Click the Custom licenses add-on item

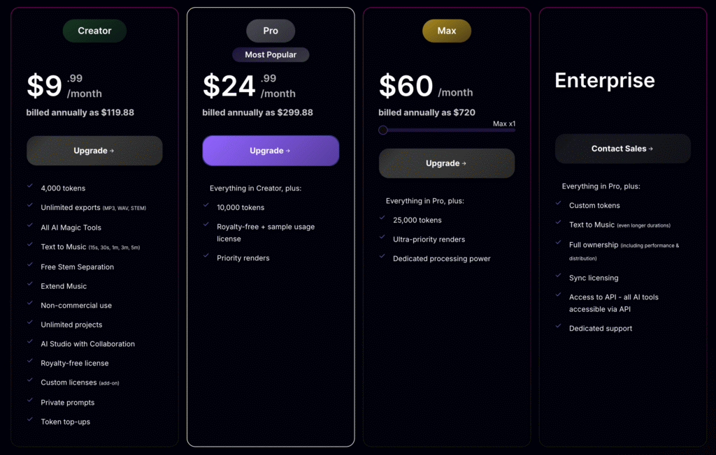coord(80,382)
